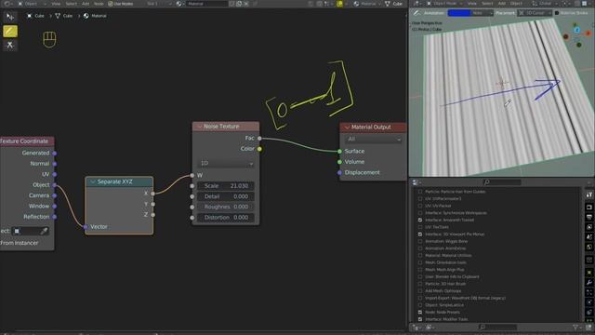The height and width of the screenshot is (335, 595).
Task: Open Object Constraints properties tab icon
Action: (588, 313)
